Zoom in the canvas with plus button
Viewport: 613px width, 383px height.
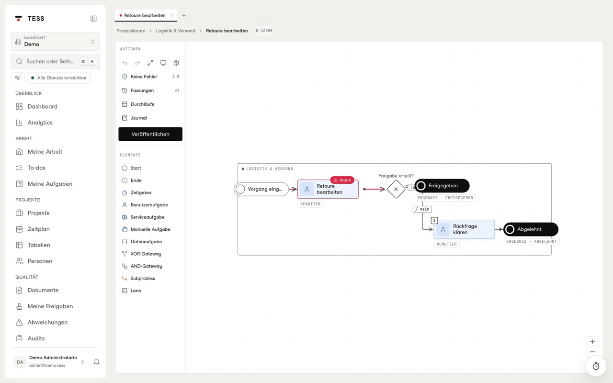pos(592,341)
